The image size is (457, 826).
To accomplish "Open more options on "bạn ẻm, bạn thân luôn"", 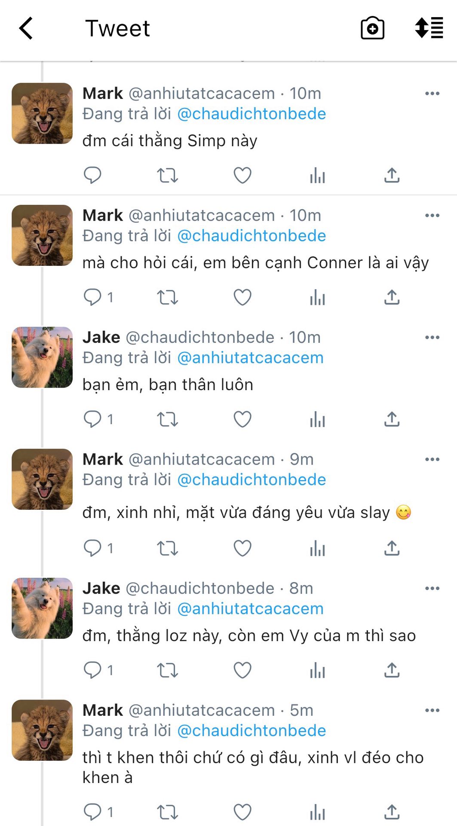I will pos(432,337).
